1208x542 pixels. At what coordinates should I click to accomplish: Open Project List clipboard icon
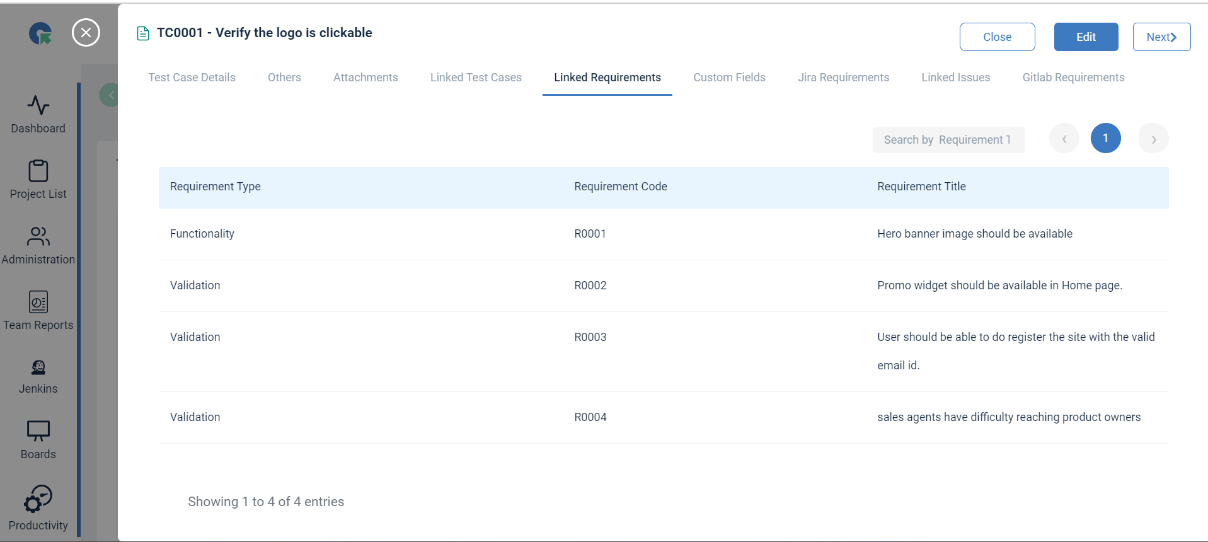[x=38, y=171]
